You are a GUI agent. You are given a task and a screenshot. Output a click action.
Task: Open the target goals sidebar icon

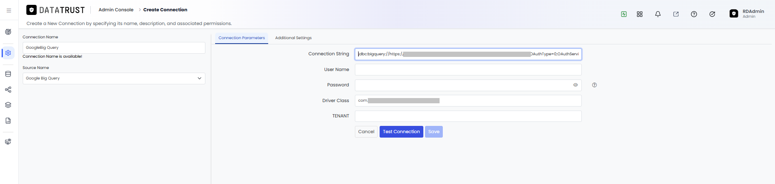pyautogui.click(x=8, y=32)
